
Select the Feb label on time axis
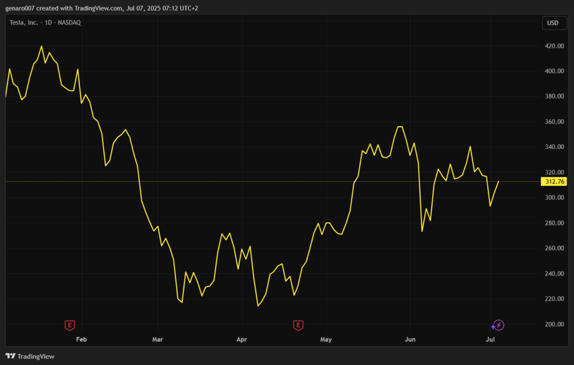coord(81,339)
